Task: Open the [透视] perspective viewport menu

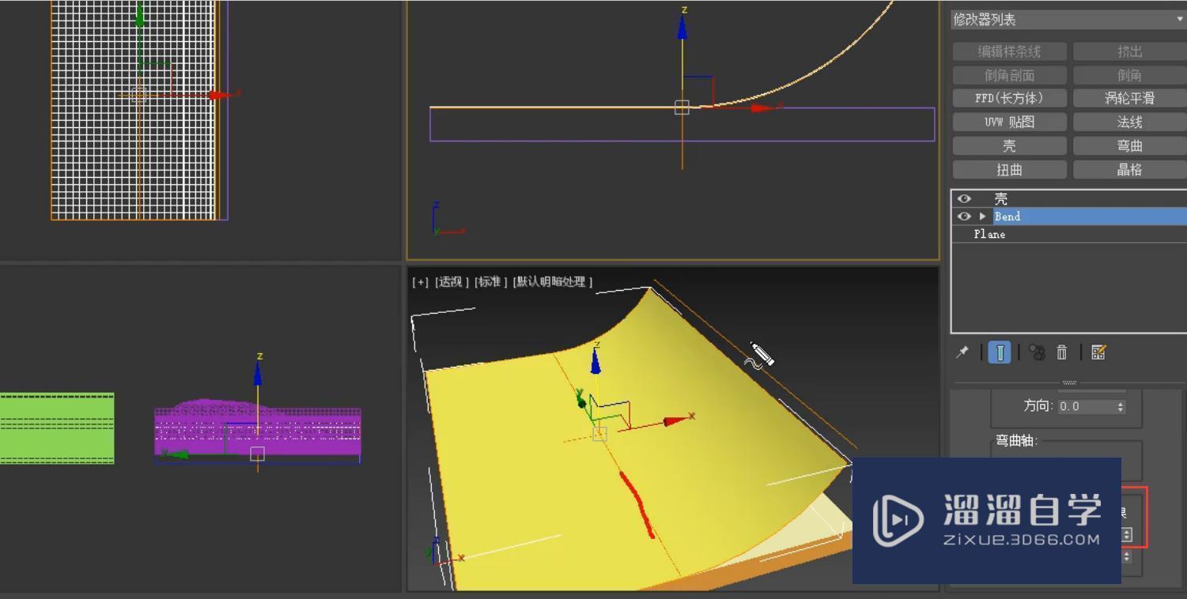Action: tap(452, 281)
